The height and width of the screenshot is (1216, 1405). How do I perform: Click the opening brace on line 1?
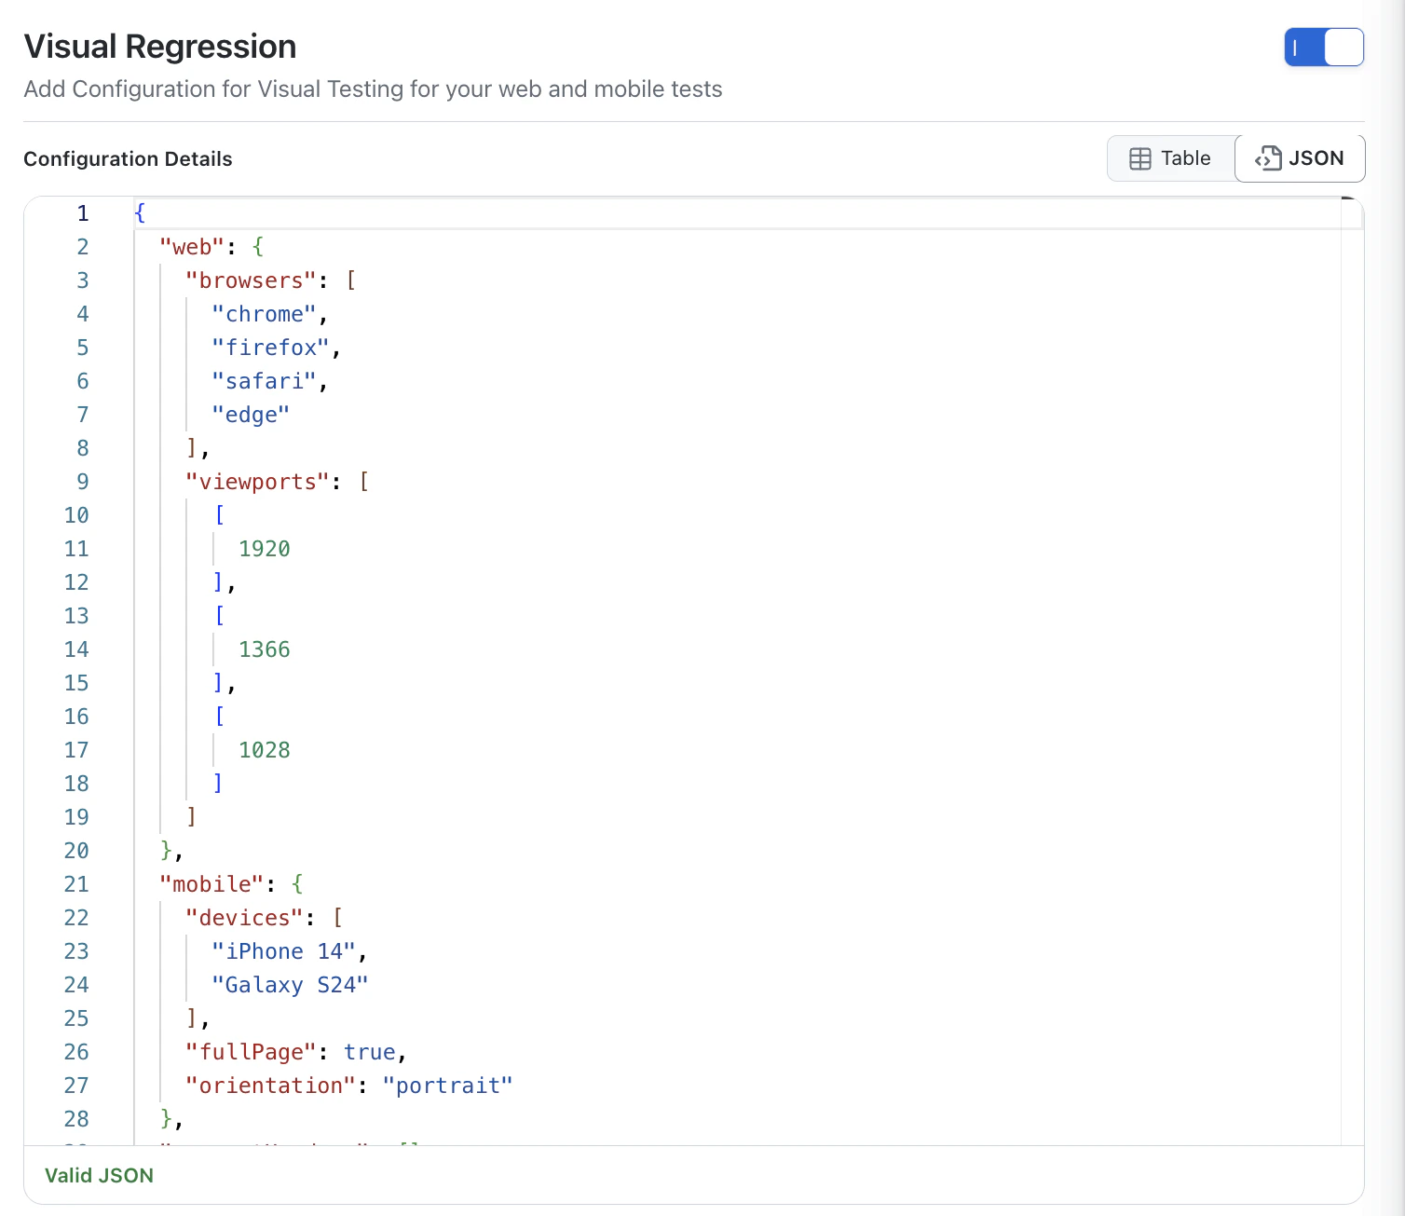point(140,213)
